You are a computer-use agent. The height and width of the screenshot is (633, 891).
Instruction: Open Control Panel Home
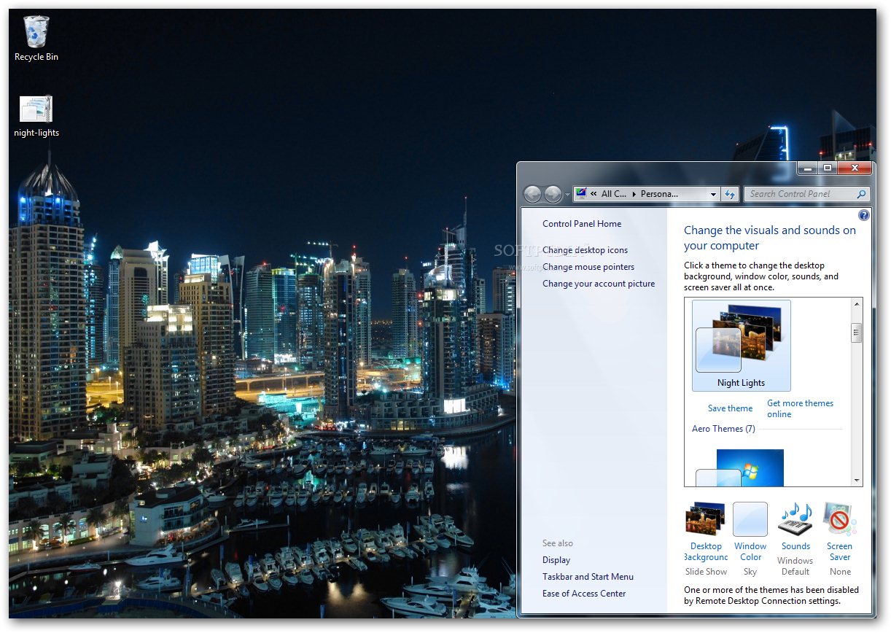click(x=582, y=224)
